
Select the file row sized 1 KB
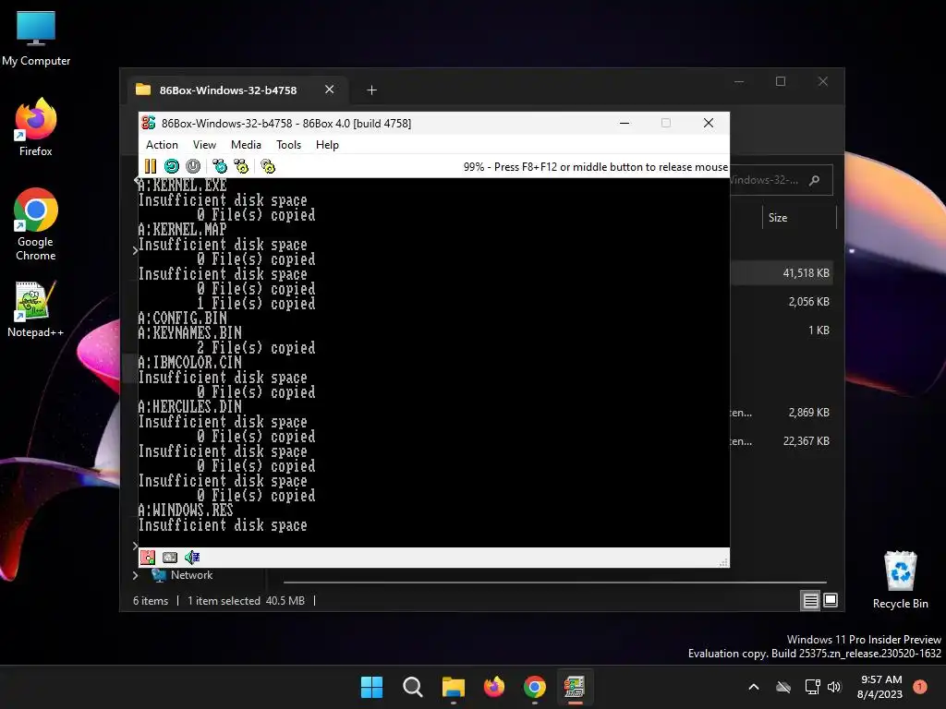coord(781,330)
